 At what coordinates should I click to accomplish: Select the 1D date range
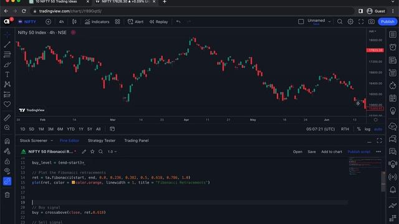[22, 129]
